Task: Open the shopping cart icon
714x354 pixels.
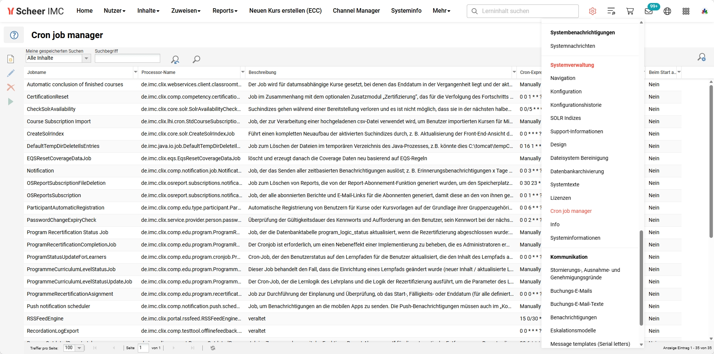Action: click(x=630, y=11)
